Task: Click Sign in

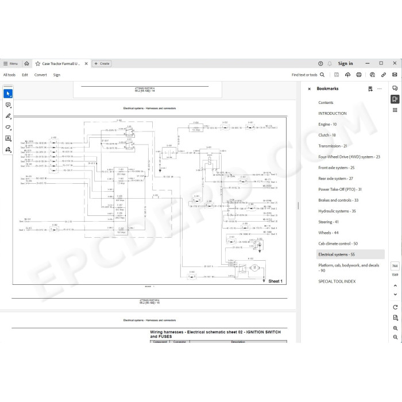Action: (x=345, y=64)
